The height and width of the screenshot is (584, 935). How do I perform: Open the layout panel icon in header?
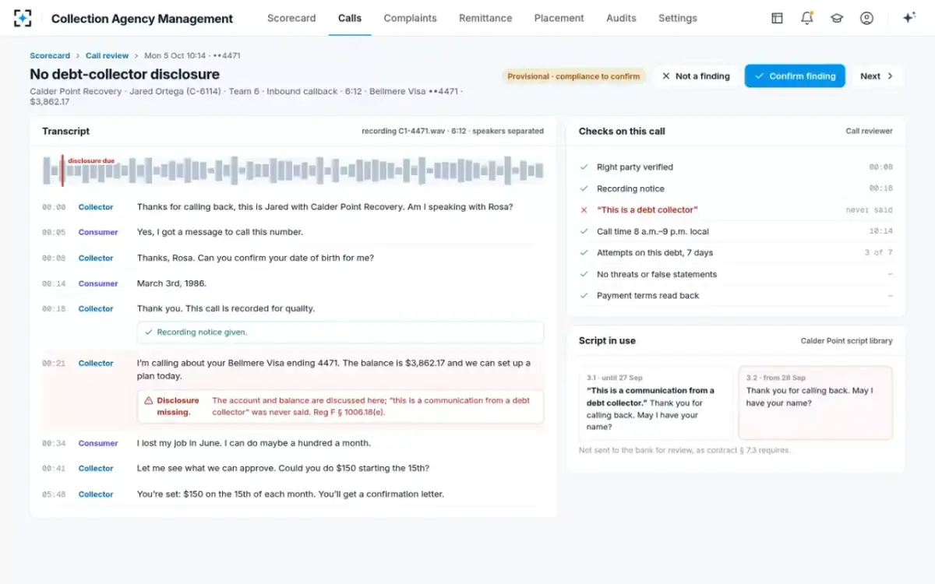click(x=777, y=18)
